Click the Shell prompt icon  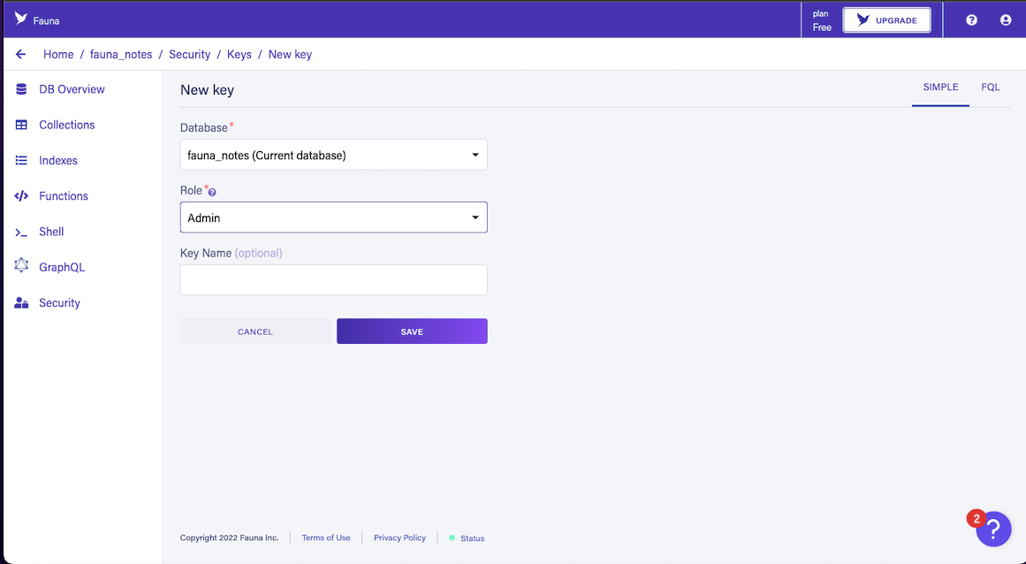(21, 232)
